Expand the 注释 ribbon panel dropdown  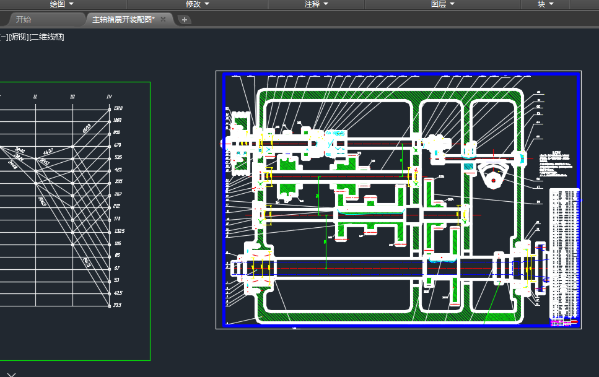pos(317,4)
